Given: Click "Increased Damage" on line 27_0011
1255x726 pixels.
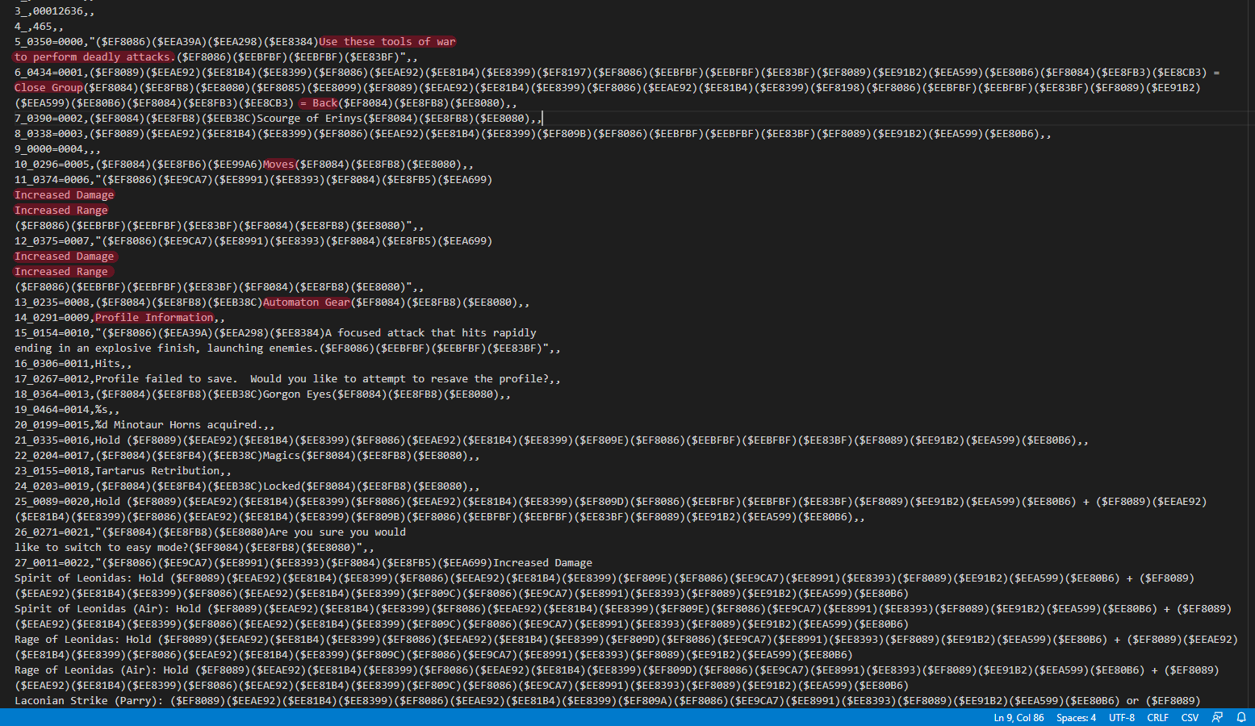Looking at the screenshot, I should point(542,563).
